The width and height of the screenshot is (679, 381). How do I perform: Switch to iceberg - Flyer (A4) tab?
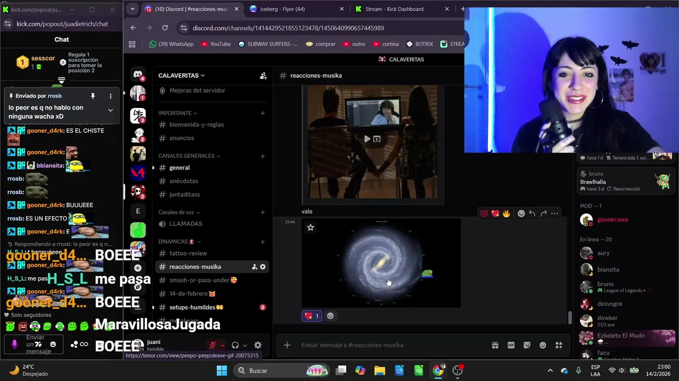(296, 9)
